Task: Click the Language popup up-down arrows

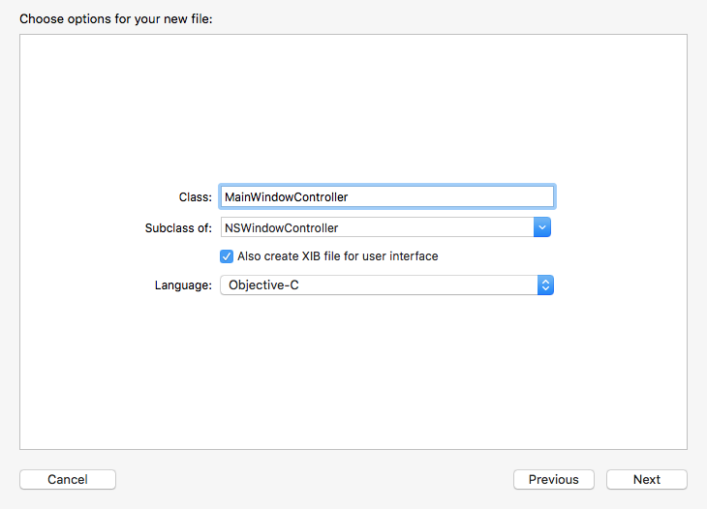Action: coord(545,285)
